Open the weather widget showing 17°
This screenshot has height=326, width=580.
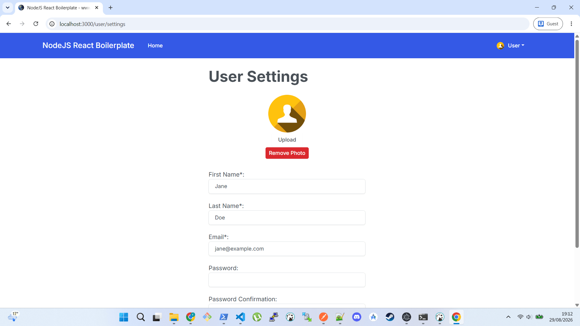(13, 317)
